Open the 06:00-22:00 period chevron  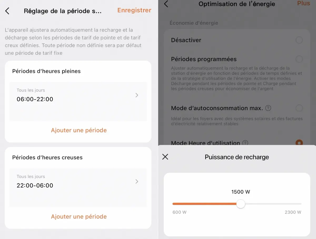tap(137, 95)
